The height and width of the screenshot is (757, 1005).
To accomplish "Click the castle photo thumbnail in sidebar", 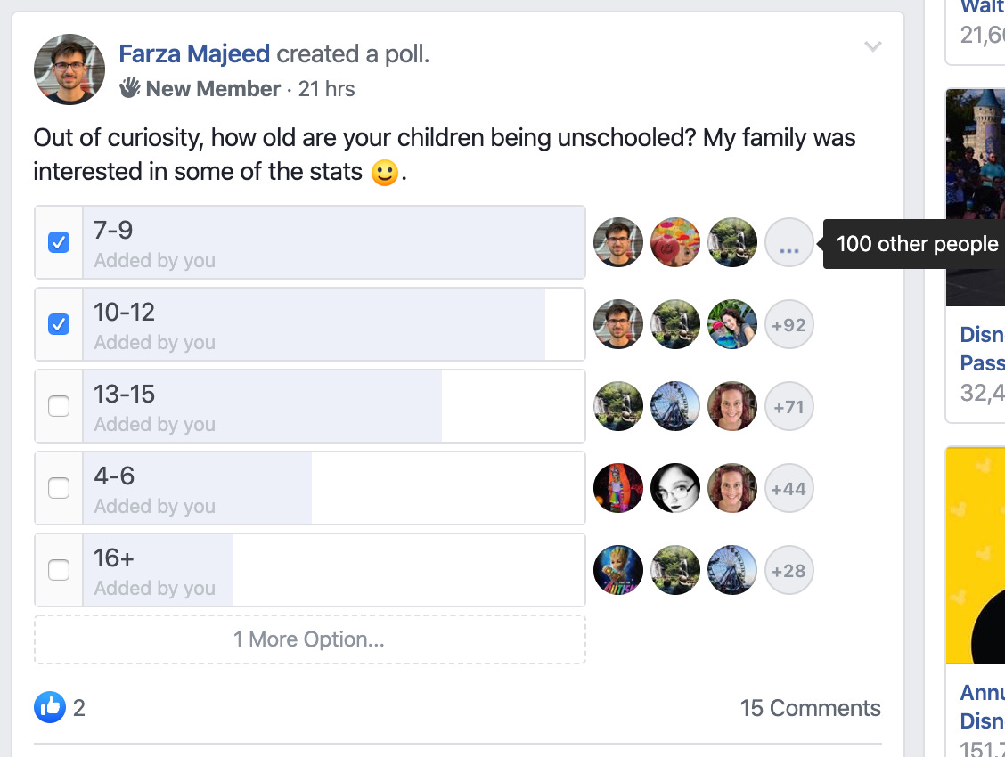I will coord(976,198).
